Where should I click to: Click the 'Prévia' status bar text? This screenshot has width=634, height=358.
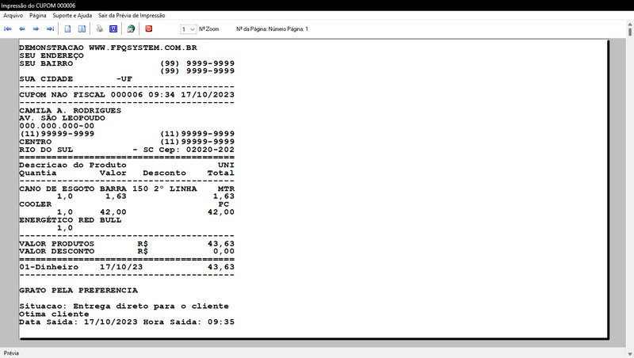(11, 353)
